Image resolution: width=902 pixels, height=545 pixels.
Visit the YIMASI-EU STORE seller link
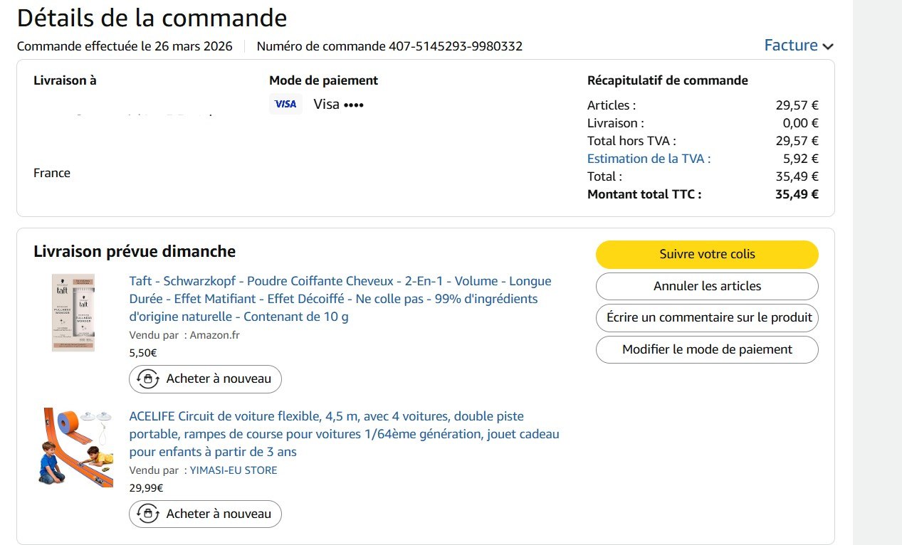click(234, 470)
